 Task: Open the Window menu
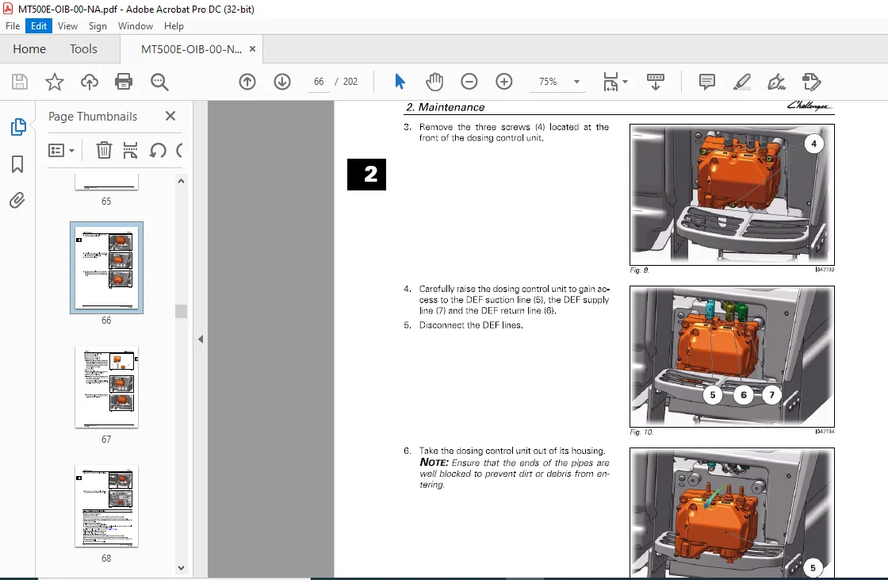pyautogui.click(x=136, y=26)
